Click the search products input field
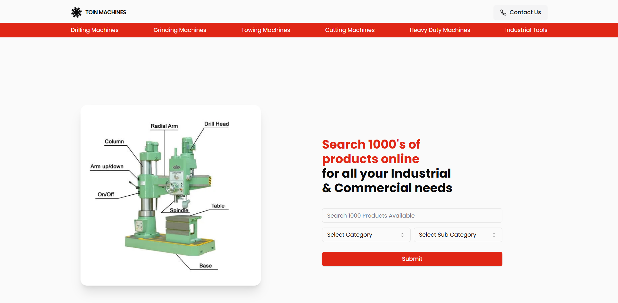 (x=412, y=215)
